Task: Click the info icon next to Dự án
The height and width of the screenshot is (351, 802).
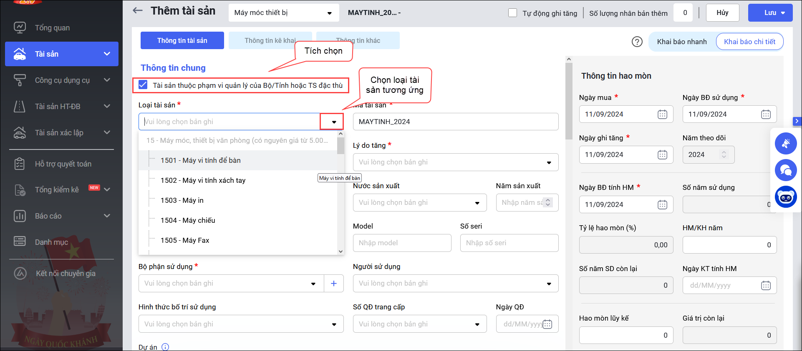Action: coord(165,347)
